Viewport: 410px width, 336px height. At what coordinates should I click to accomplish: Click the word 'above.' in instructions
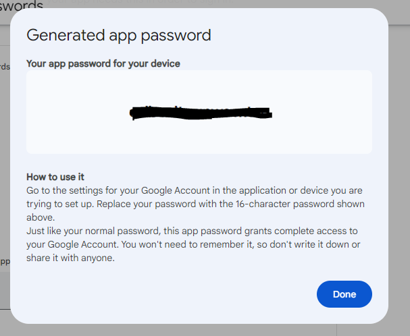click(41, 217)
